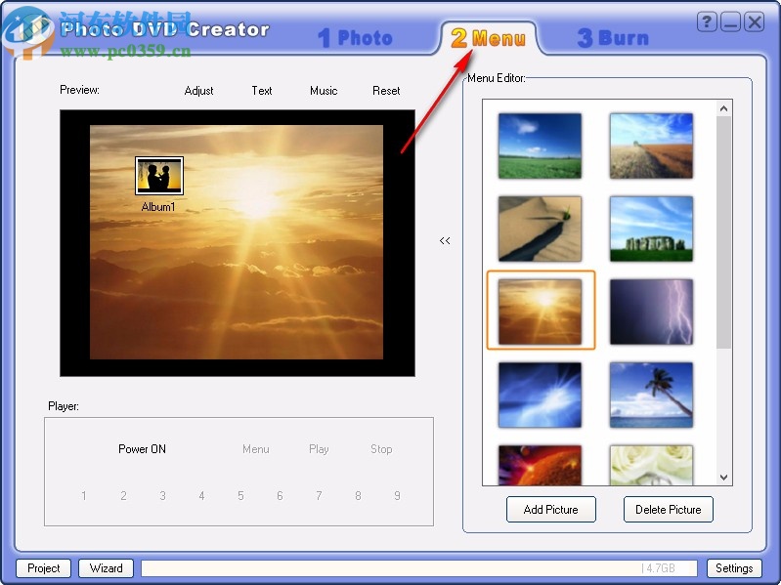Image resolution: width=781 pixels, height=585 pixels.
Task: Choose the green field blue sky background
Action: point(540,146)
